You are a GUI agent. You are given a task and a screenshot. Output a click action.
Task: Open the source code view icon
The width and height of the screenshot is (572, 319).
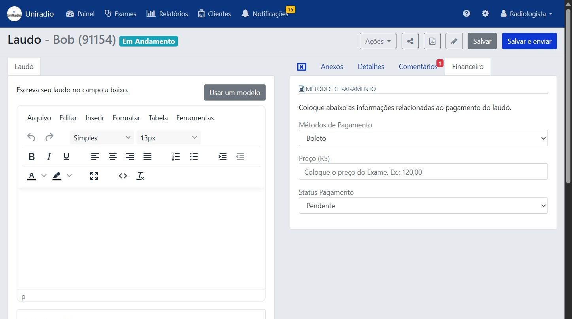(x=123, y=176)
